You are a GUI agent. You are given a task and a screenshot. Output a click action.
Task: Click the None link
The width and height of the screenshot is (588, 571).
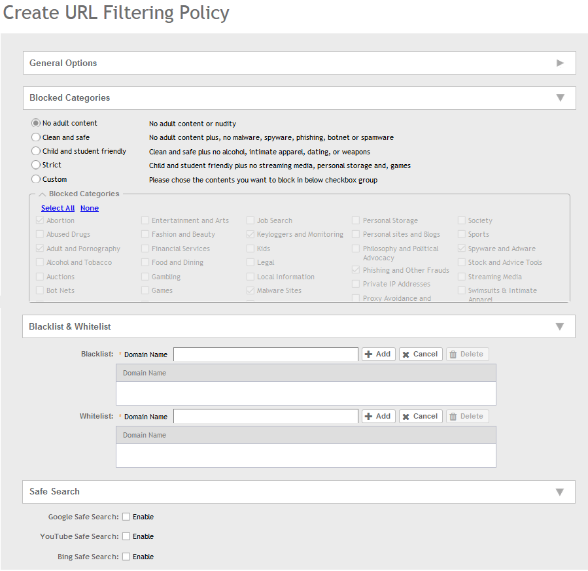click(90, 208)
